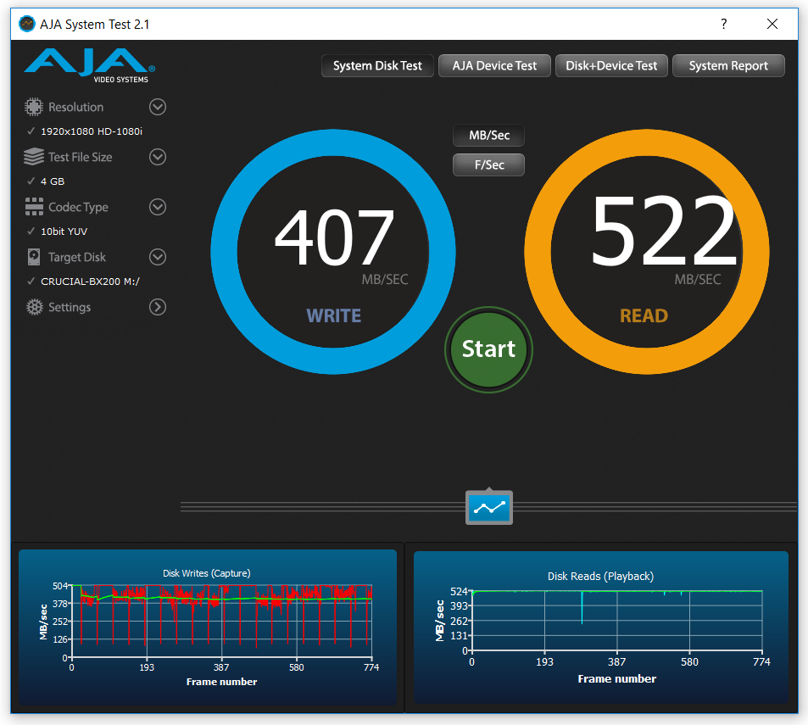The width and height of the screenshot is (808, 725).
Task: Expand the Codec Type dropdown
Action: (158, 207)
